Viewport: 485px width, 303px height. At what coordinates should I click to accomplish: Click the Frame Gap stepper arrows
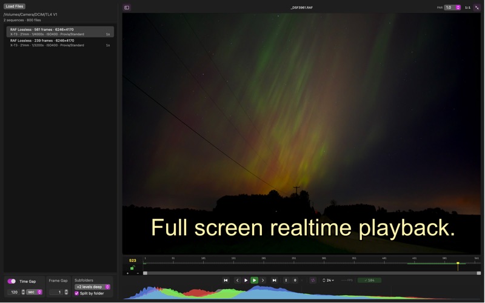66,292
